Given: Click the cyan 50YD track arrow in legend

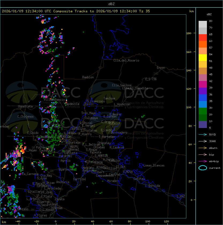Looking at the screenshot, I should [203, 135].
